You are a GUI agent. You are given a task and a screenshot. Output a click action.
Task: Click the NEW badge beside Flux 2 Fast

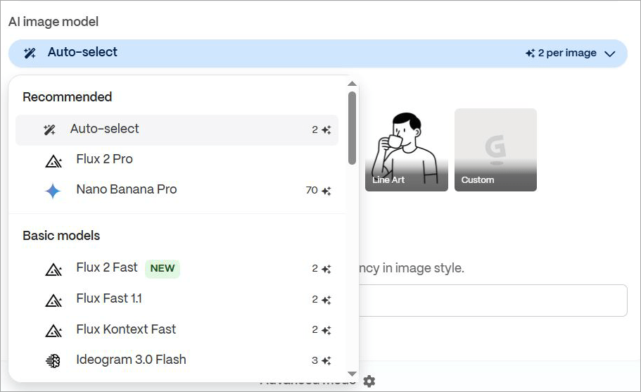163,269
